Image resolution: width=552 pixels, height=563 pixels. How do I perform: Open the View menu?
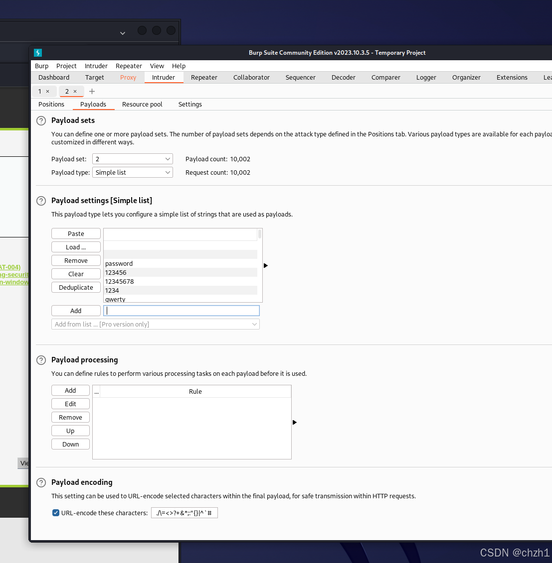(157, 66)
